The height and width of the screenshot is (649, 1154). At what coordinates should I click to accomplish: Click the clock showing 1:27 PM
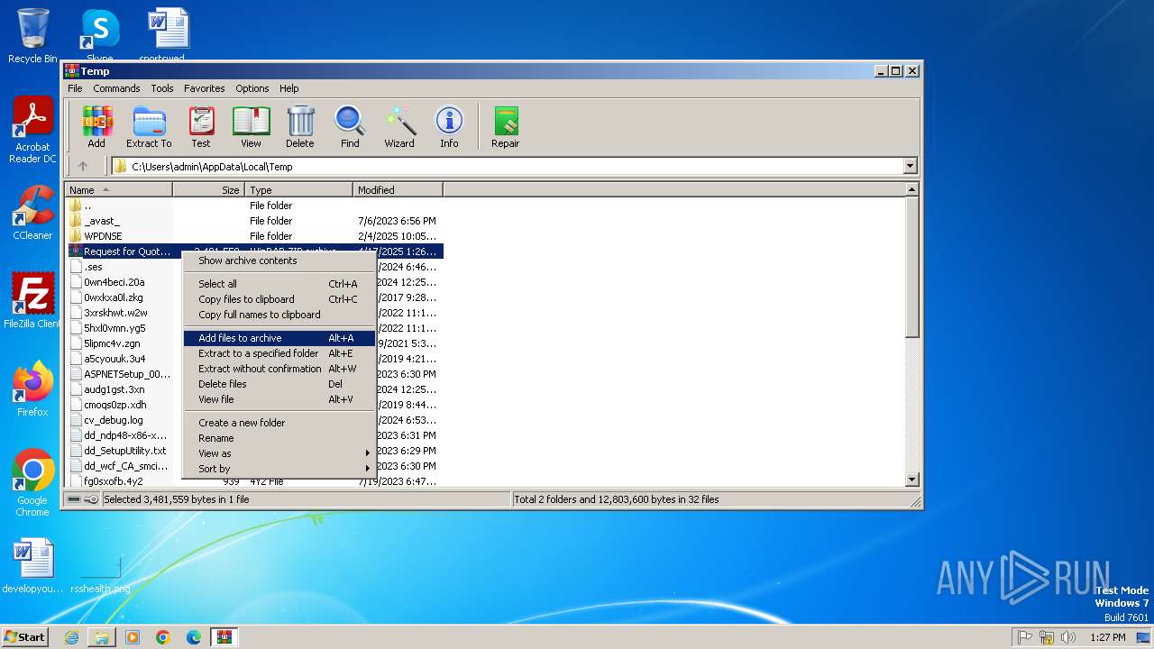(x=1107, y=637)
